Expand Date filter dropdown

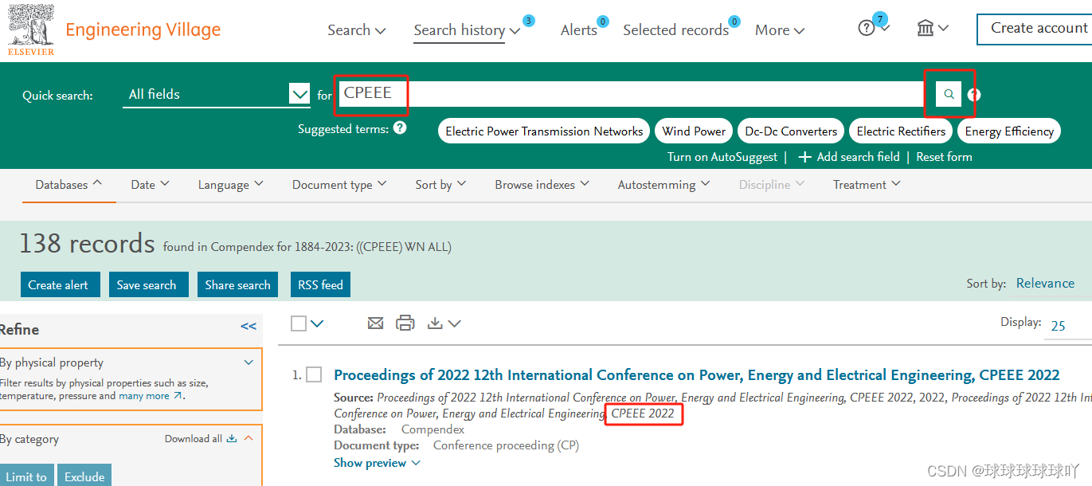click(x=150, y=184)
